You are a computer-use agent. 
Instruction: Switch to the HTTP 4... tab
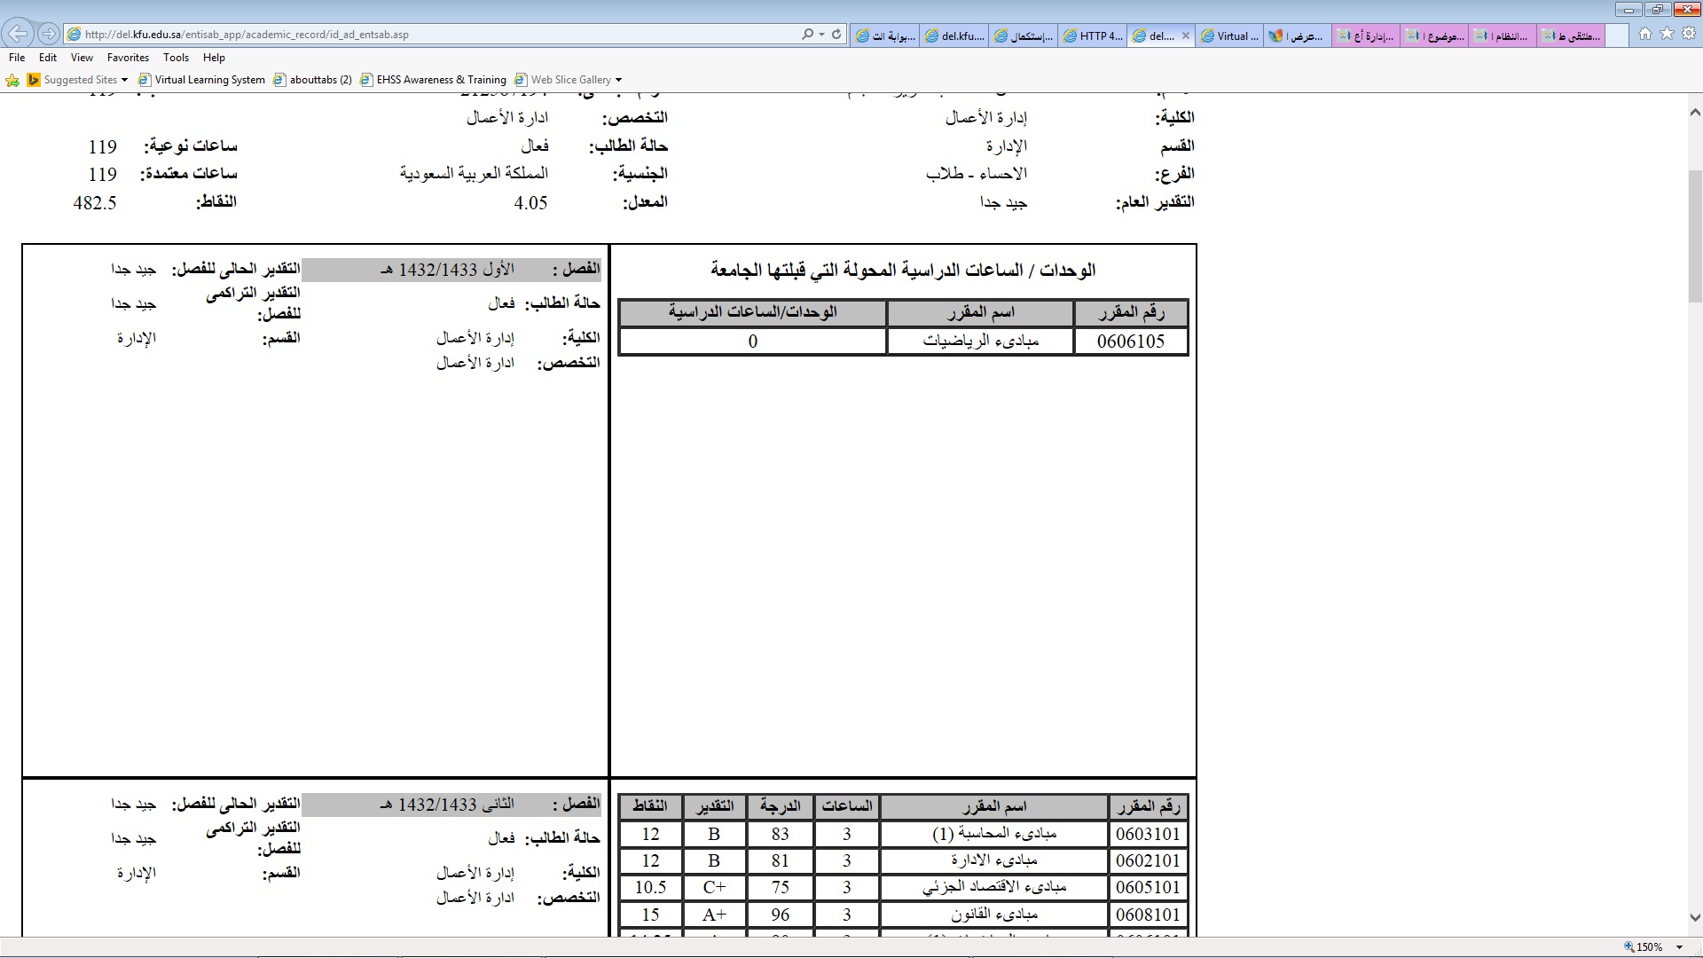tap(1092, 36)
